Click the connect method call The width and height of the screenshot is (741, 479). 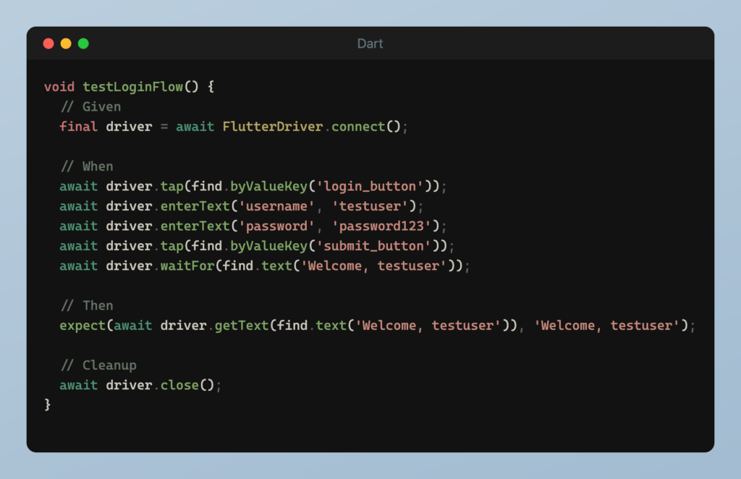pyautogui.click(x=358, y=127)
